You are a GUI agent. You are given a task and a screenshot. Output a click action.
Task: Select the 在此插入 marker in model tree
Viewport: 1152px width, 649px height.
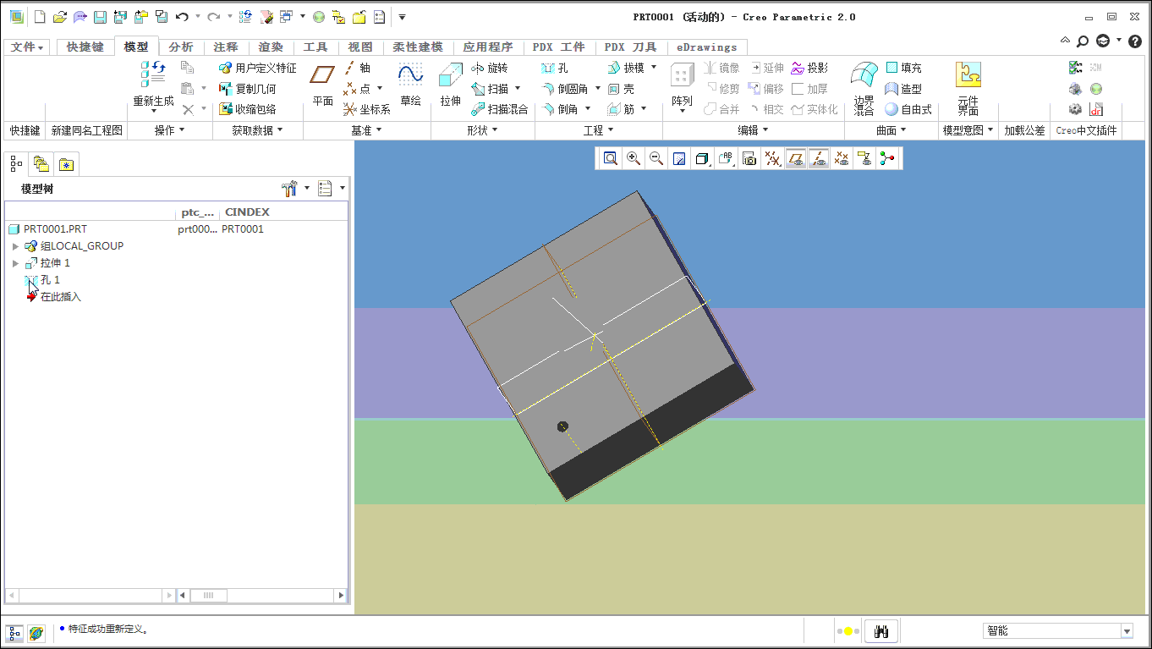[x=55, y=297]
